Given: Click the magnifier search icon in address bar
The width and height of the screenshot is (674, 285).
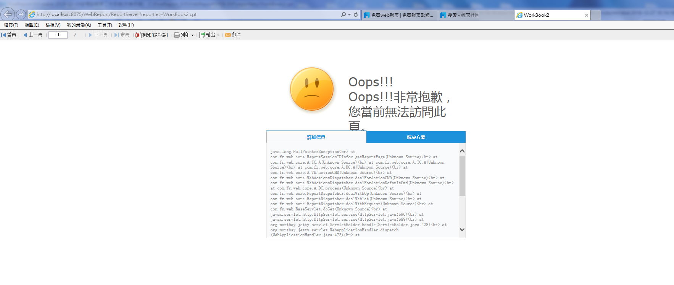Looking at the screenshot, I should [343, 14].
